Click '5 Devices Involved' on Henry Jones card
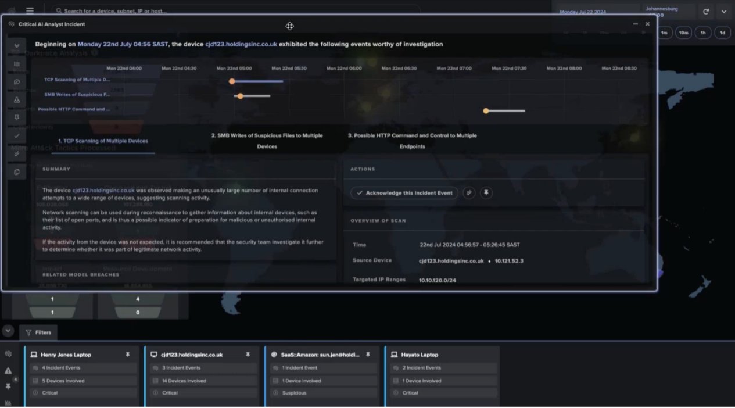 (x=83, y=381)
